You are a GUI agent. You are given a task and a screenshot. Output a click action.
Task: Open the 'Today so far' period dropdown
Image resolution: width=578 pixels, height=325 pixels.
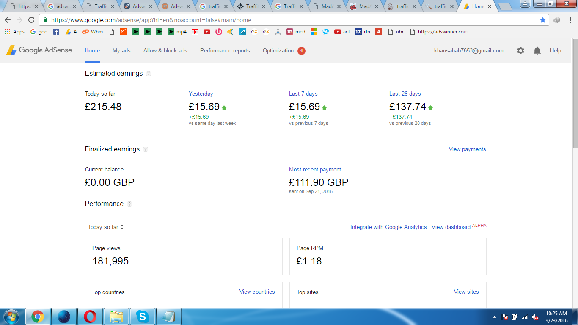tap(106, 227)
